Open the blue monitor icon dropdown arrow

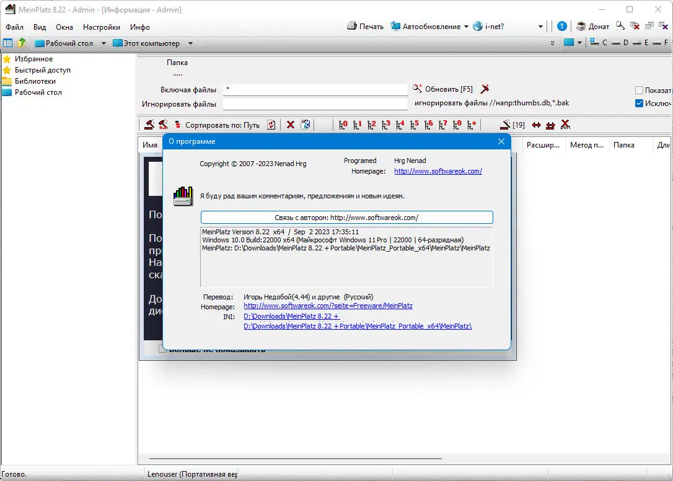coord(579,43)
